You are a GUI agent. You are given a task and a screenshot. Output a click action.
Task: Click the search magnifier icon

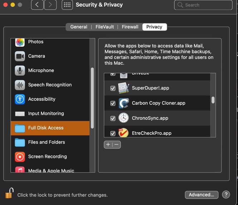pyautogui.click(x=180, y=5)
